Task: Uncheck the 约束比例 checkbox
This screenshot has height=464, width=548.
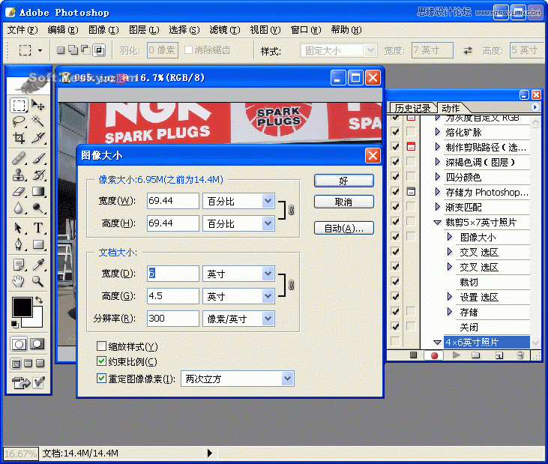Action: point(101,361)
